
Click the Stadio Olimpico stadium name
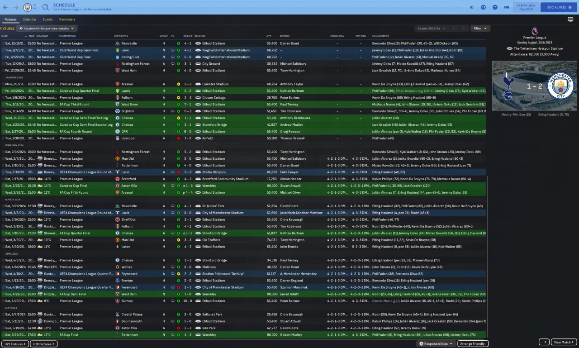pyautogui.click(x=214, y=172)
